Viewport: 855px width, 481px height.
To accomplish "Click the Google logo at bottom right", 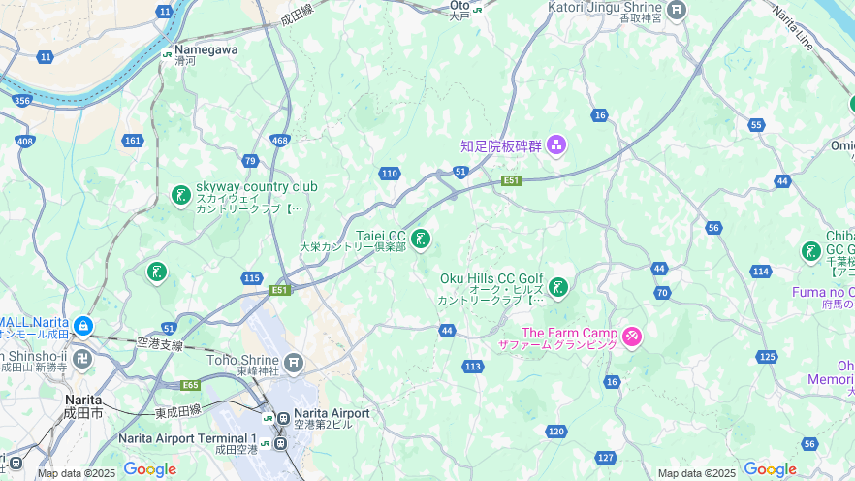I will click(x=770, y=469).
